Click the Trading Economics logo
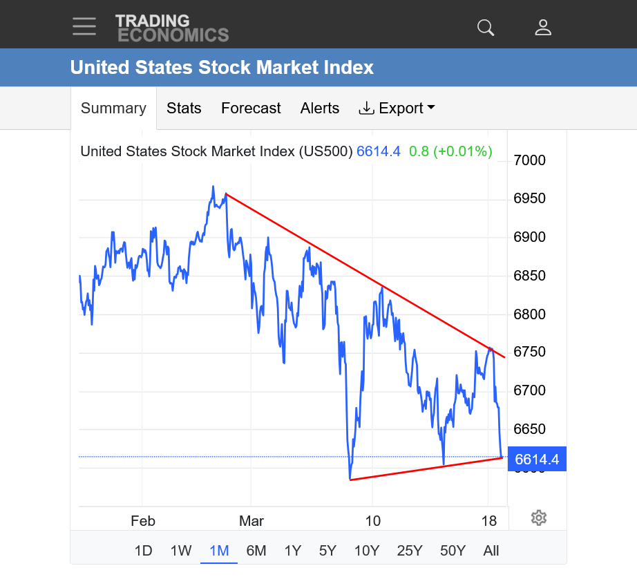Image resolution: width=637 pixels, height=577 pixels. pos(171,28)
